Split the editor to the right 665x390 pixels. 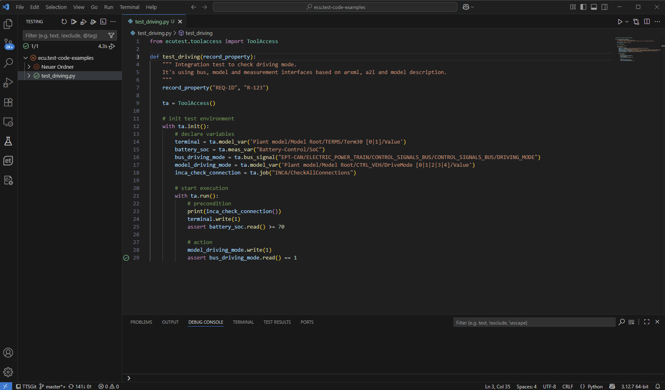(647, 22)
